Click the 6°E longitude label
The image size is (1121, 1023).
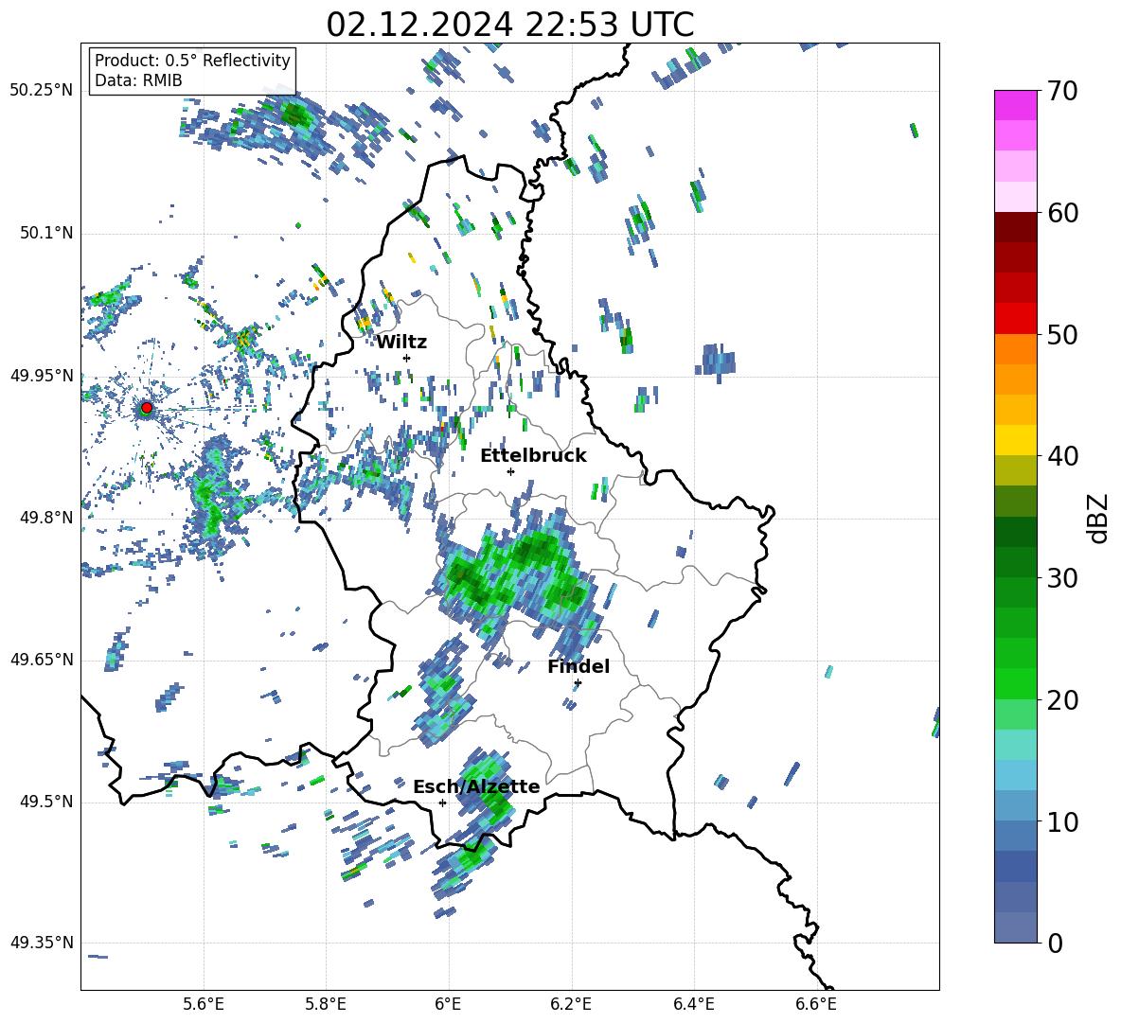448,1004
